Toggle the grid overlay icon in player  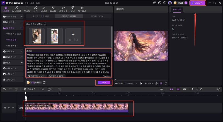pos(161,84)
